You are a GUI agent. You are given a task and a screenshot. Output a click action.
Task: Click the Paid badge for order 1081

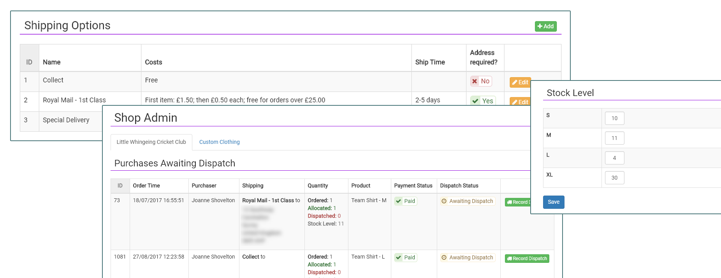click(406, 258)
